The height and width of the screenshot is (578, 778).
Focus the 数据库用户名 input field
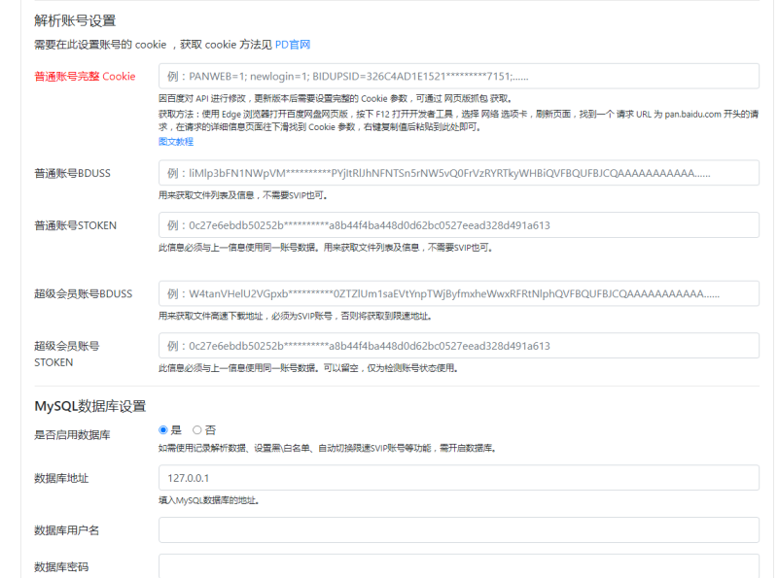point(458,530)
